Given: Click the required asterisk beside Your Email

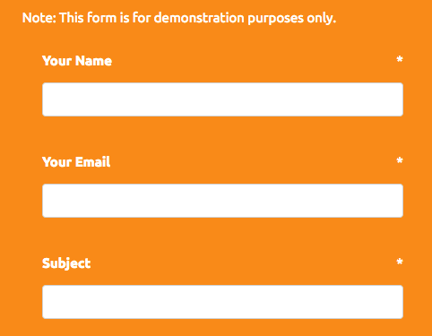Looking at the screenshot, I should coord(400,160).
